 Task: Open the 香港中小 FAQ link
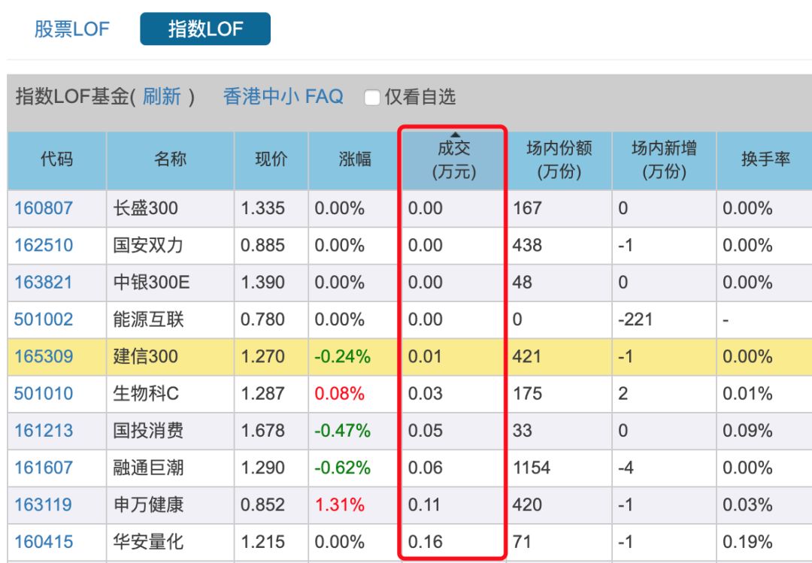coord(283,97)
